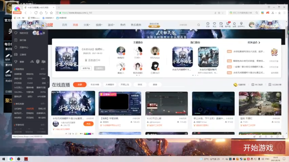Viewport: 289px width, 162px height.
Task: Open 社区动态 chevron link
Action: pos(254,42)
